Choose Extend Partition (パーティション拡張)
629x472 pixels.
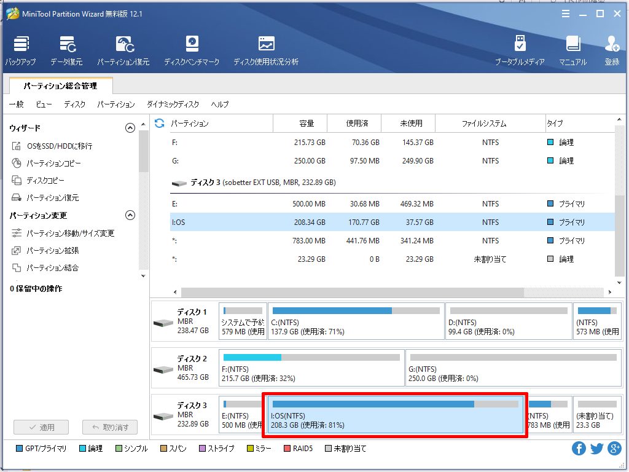tap(45, 251)
